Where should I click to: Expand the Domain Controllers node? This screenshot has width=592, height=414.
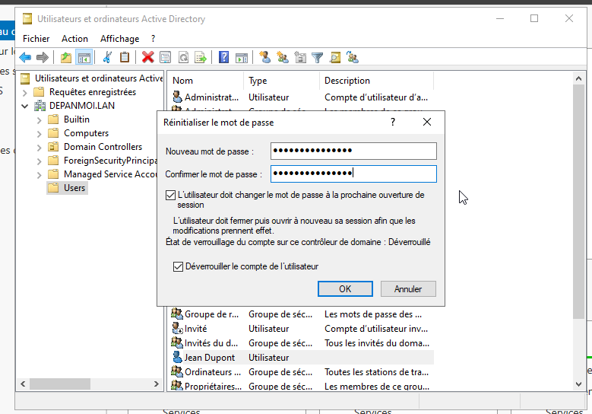click(x=40, y=148)
